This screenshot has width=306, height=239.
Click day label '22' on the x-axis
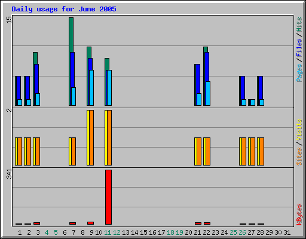pos(206,232)
